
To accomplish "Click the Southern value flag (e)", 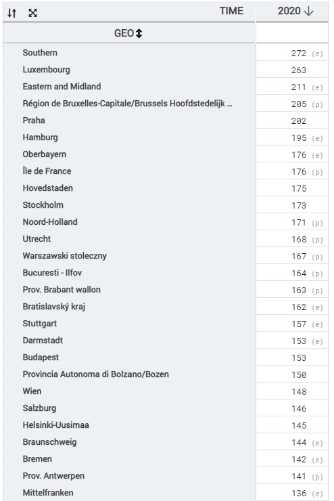I will [317, 53].
